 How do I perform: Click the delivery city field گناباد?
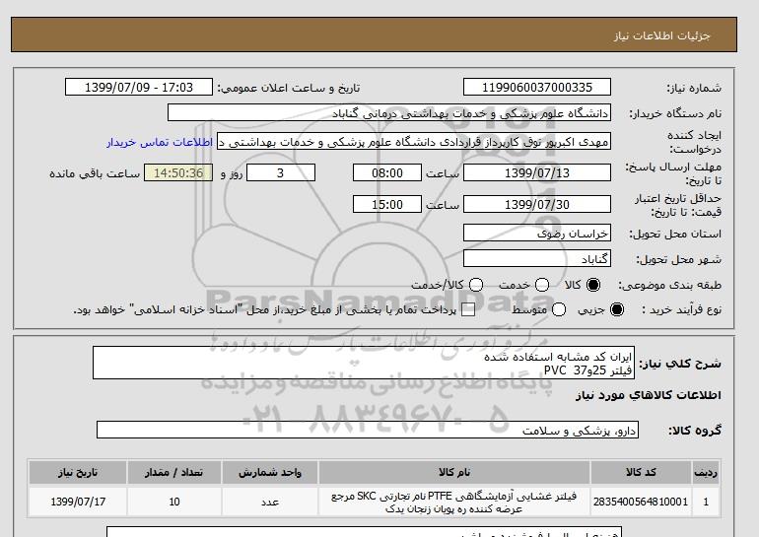(x=537, y=259)
